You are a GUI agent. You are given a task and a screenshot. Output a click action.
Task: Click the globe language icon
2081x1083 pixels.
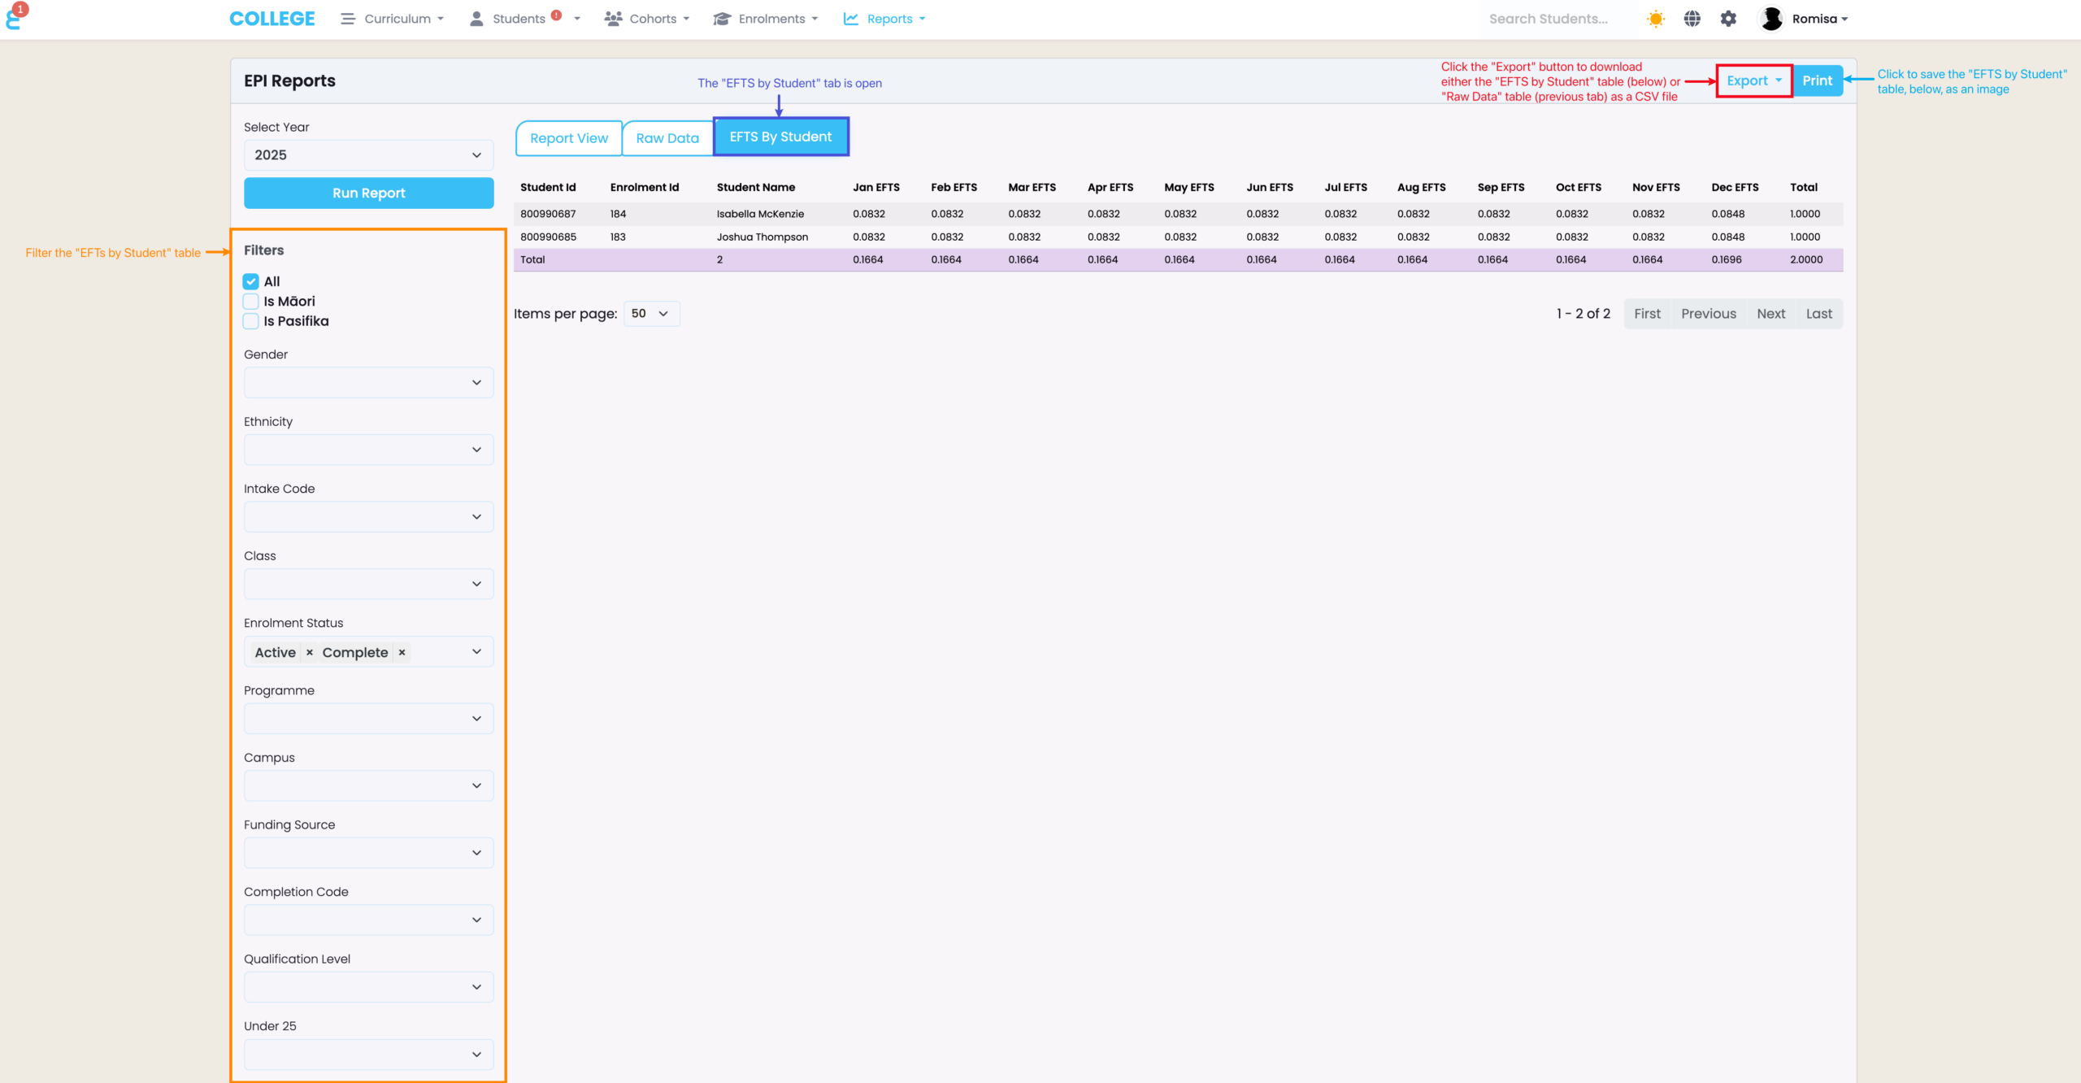coord(1692,19)
